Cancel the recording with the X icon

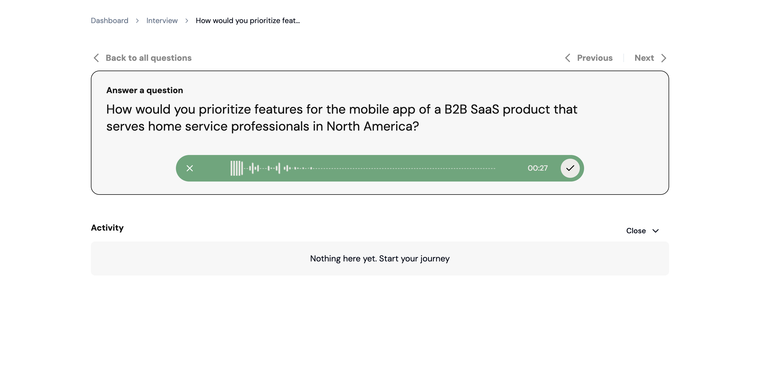(190, 168)
